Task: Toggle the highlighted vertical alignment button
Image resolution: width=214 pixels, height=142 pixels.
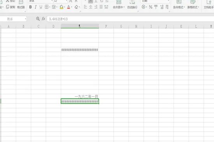Action: point(91,2)
